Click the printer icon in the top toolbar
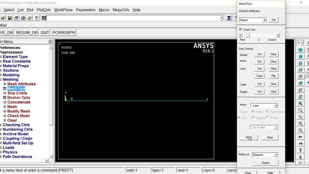This screenshot has height=174, width=309. [x=23, y=18]
